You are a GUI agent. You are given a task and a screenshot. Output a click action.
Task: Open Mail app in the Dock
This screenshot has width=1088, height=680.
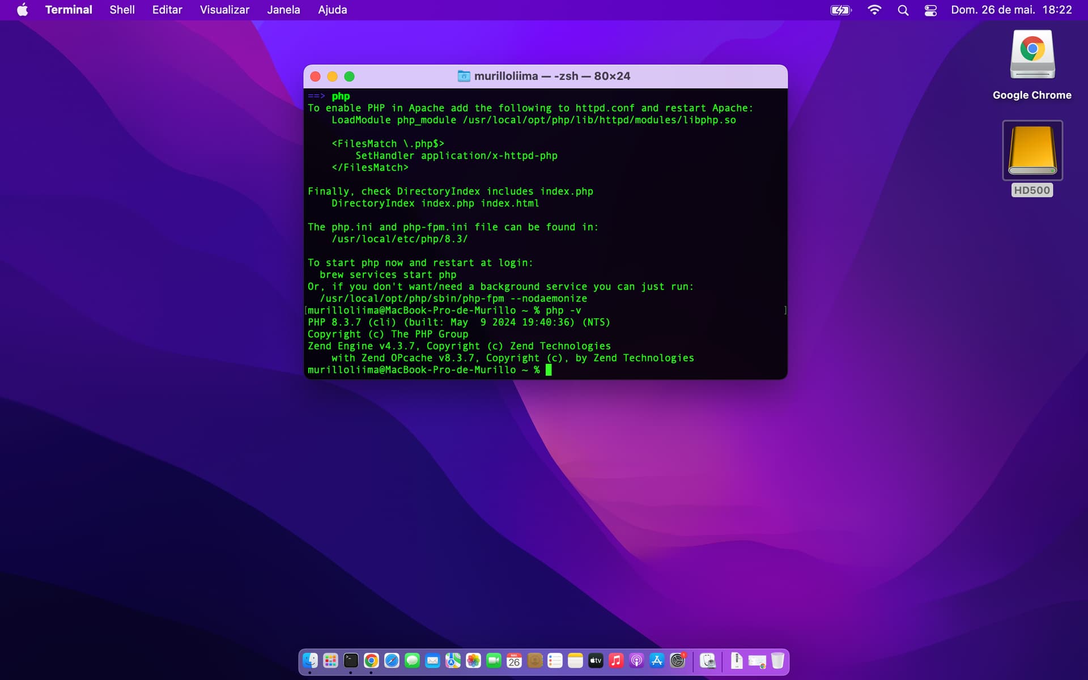[x=432, y=661]
